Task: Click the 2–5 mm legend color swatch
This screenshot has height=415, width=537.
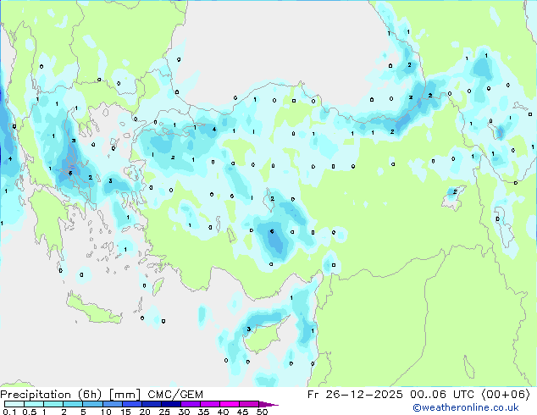Action: 73,404
